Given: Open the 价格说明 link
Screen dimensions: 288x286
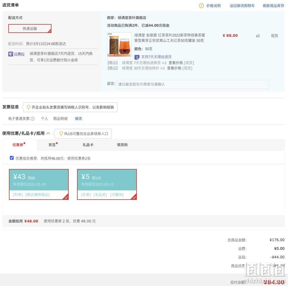Looking at the screenshot, I should click(x=213, y=6).
